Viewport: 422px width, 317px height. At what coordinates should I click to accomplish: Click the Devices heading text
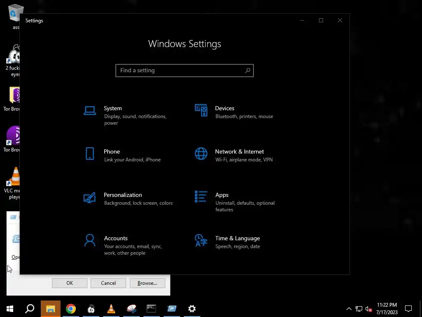click(225, 108)
